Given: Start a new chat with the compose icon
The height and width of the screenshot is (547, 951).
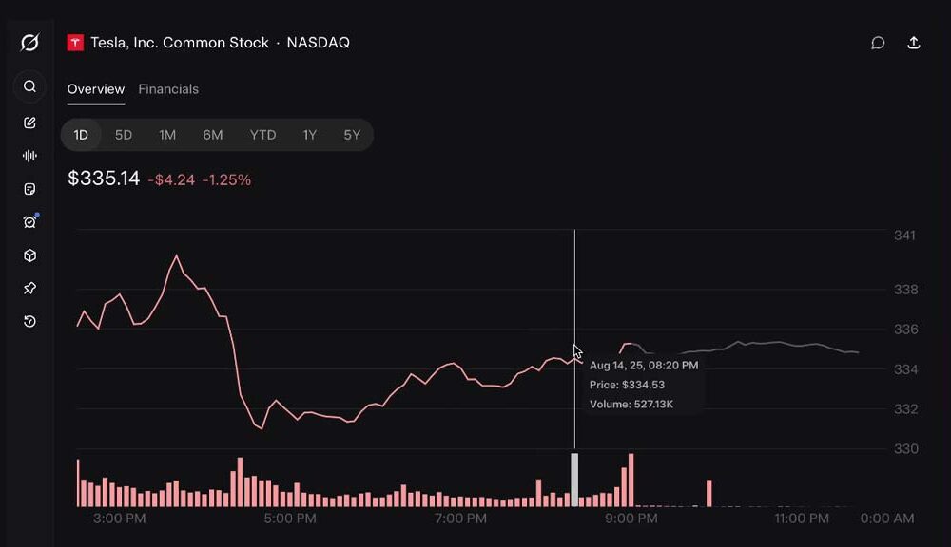Looking at the screenshot, I should tap(29, 123).
